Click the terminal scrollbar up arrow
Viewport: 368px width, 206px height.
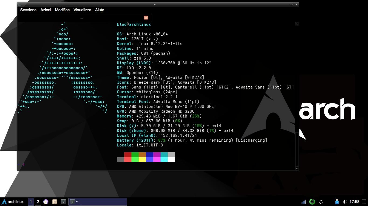tap(297, 24)
